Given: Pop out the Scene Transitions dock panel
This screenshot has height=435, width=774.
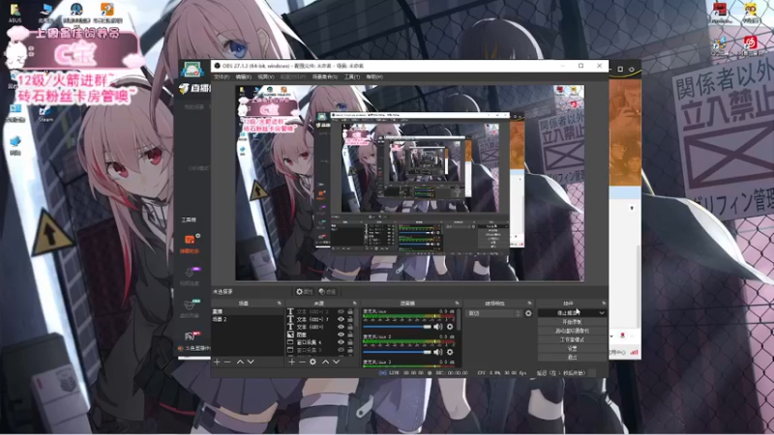Looking at the screenshot, I should [x=529, y=304].
